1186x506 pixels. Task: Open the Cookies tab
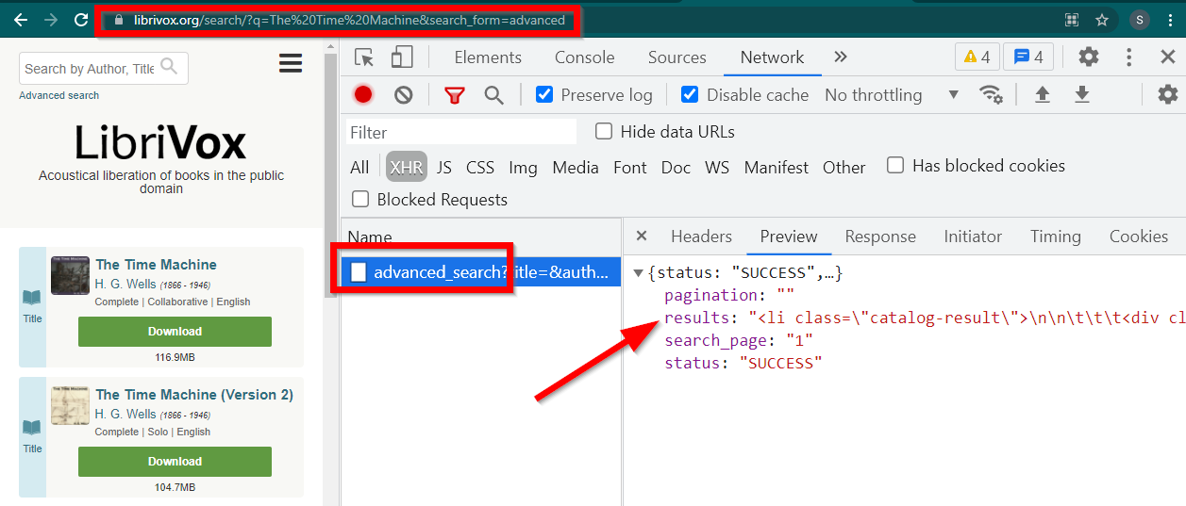(1139, 237)
